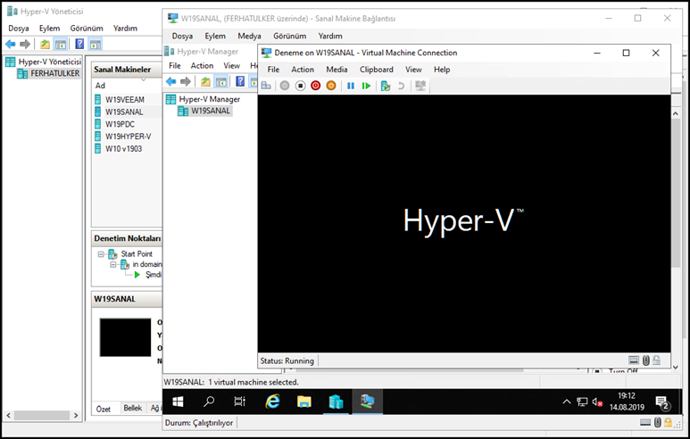
Task: Open Dosya menu in Hyper-V Yöneticisi
Action: 19,29
